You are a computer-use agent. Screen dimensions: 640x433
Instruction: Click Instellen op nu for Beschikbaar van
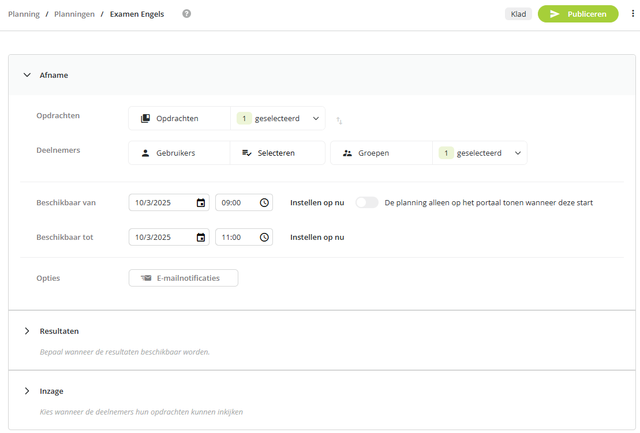click(317, 202)
